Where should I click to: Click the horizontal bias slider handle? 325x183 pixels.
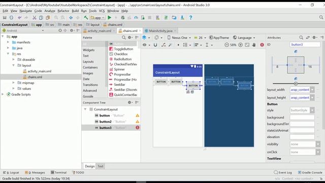click(296, 83)
